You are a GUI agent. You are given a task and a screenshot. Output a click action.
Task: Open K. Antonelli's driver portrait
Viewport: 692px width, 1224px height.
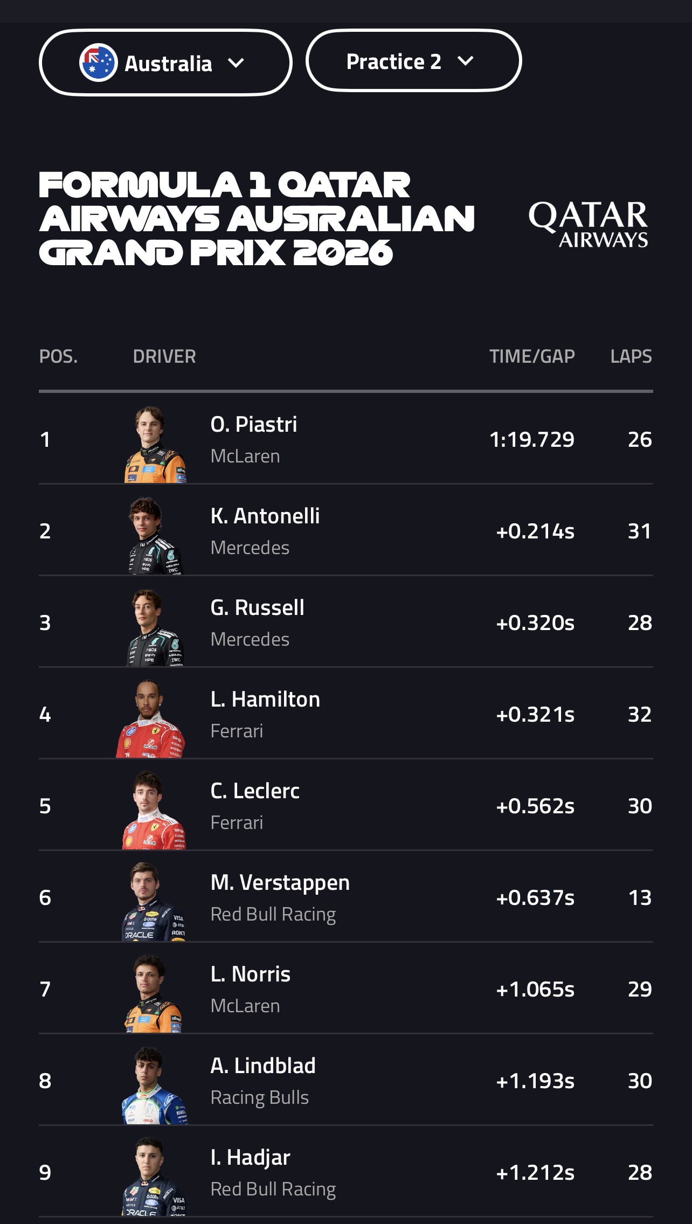(x=155, y=536)
